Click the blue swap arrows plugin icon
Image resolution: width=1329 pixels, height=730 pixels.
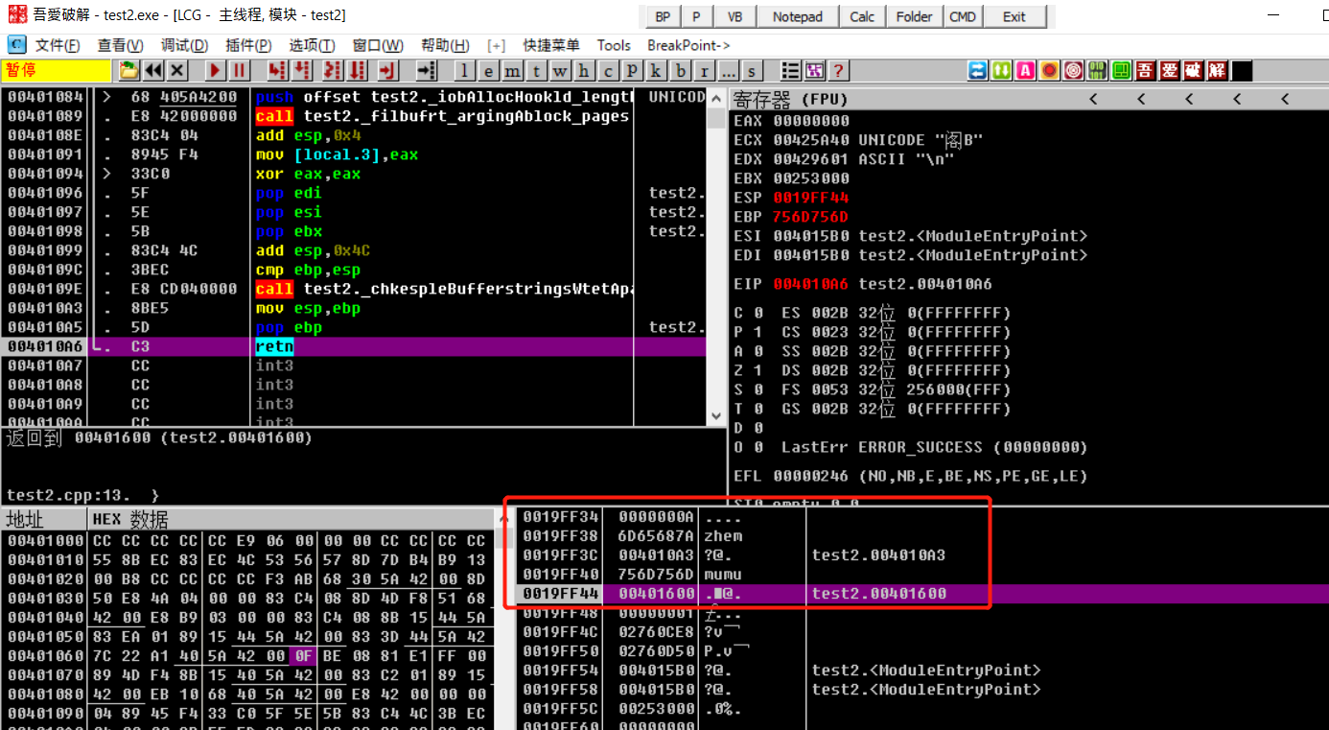977,71
